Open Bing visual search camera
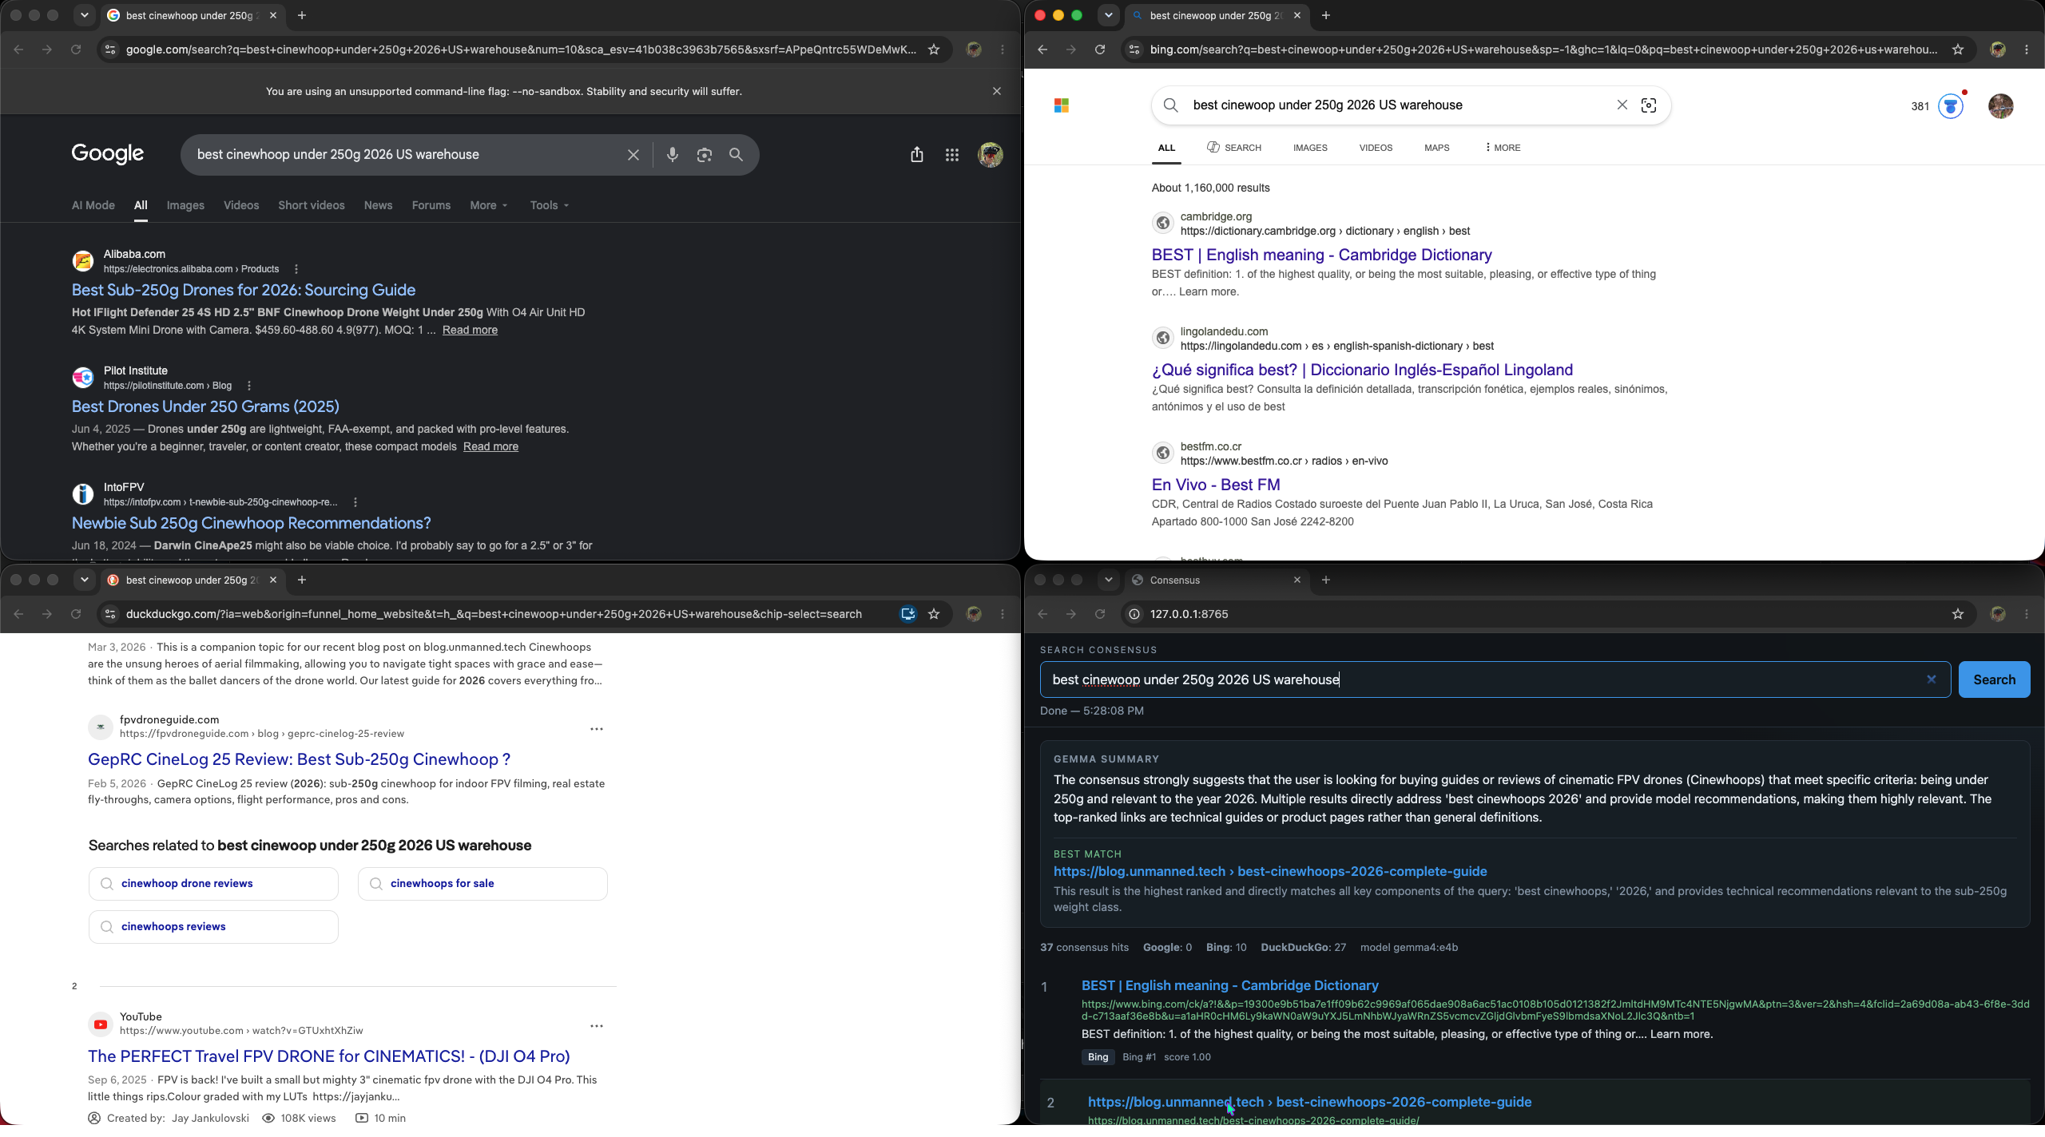This screenshot has height=1137, width=2045. point(1648,105)
